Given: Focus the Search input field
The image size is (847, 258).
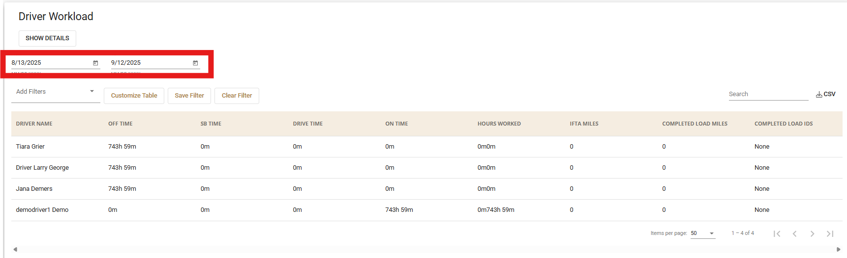Looking at the screenshot, I should tap(767, 94).
